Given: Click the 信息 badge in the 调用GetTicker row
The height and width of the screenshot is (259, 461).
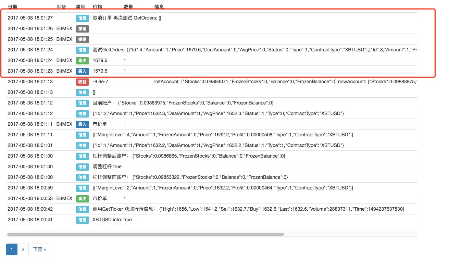Looking at the screenshot, I should [x=83, y=209].
